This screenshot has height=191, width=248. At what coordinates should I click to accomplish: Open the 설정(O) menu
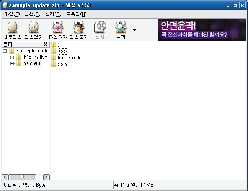coord(53,14)
